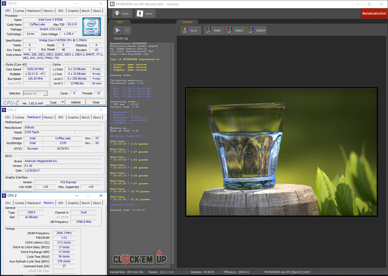Open the Tools dropdown arrow

click(x=63, y=102)
